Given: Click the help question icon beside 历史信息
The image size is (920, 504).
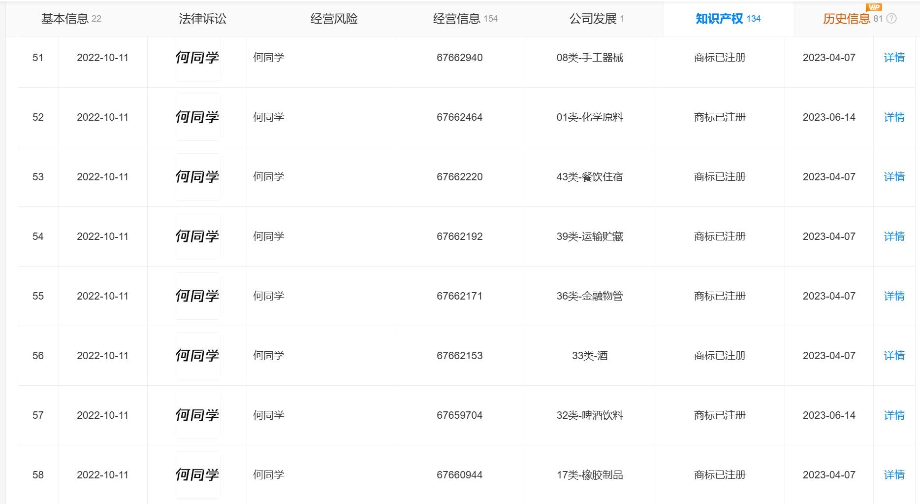Looking at the screenshot, I should coord(891,19).
